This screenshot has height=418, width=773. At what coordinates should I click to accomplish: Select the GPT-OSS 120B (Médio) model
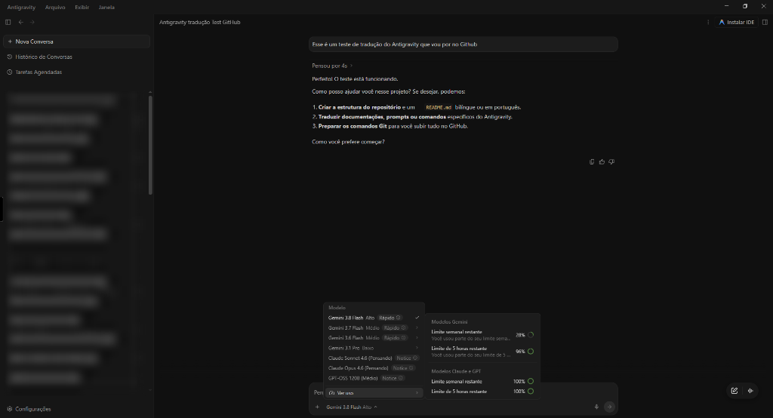[374, 379]
